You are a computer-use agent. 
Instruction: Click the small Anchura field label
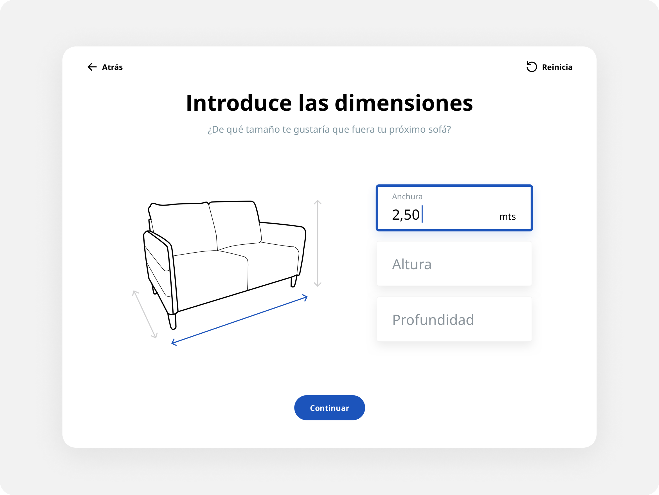tap(407, 197)
